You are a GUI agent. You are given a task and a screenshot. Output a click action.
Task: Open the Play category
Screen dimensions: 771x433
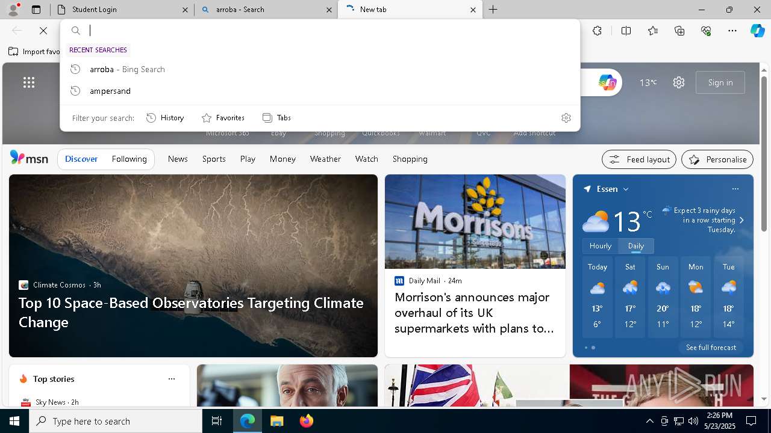[248, 159]
